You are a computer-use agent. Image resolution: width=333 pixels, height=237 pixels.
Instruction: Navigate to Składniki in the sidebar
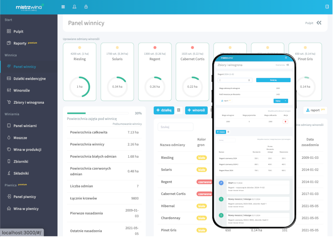[21, 173]
